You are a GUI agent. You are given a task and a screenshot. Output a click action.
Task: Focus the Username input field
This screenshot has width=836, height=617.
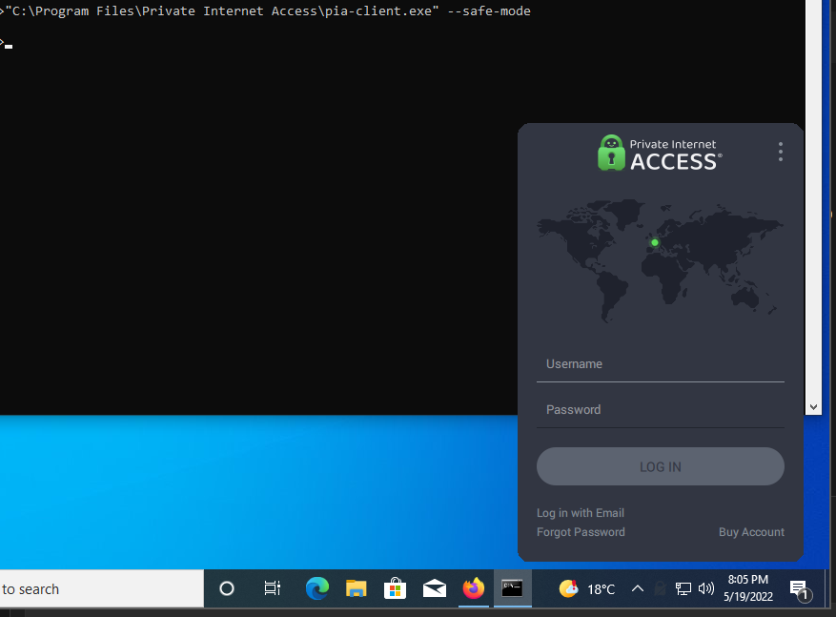(660, 364)
